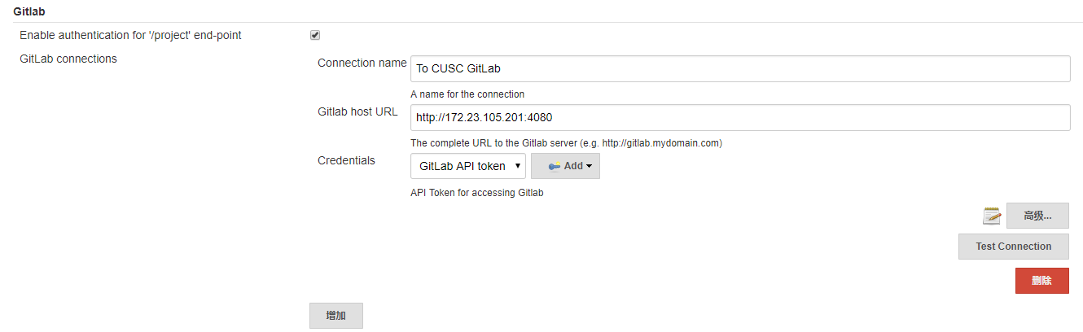Click the Connection name label
Screen dimensions: 1083x332
(362, 63)
